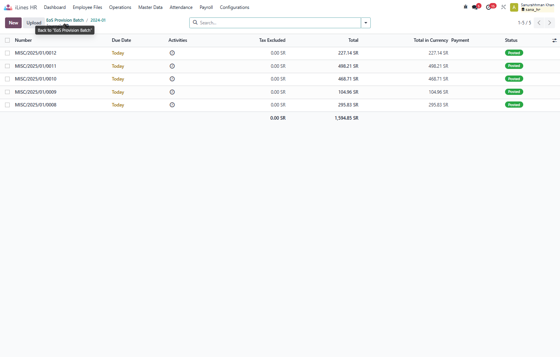The height and width of the screenshot is (357, 560).
Task: Sort by the Due Date column header
Action: (x=122, y=40)
